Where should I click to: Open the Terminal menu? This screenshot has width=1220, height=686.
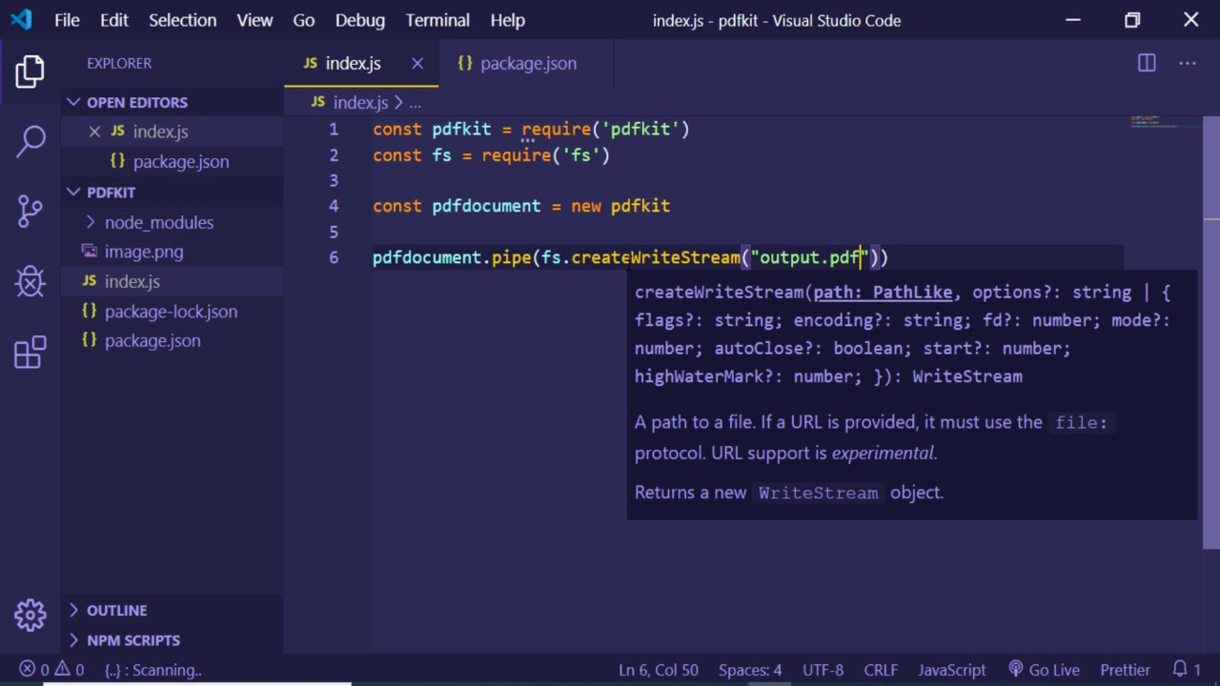[x=437, y=20]
